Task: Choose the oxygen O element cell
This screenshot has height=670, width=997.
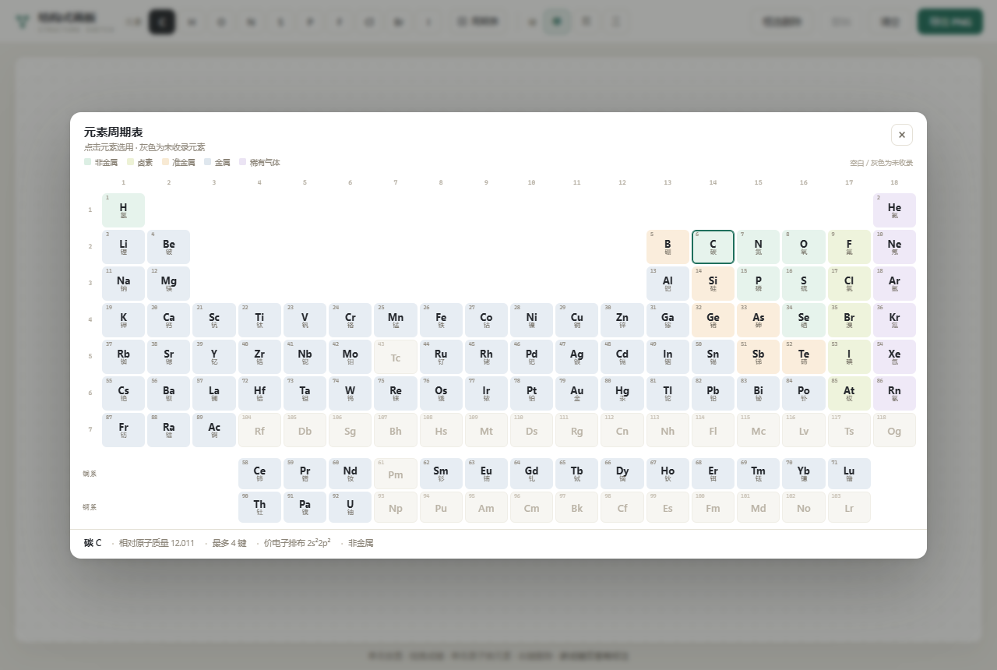Action: tap(803, 247)
